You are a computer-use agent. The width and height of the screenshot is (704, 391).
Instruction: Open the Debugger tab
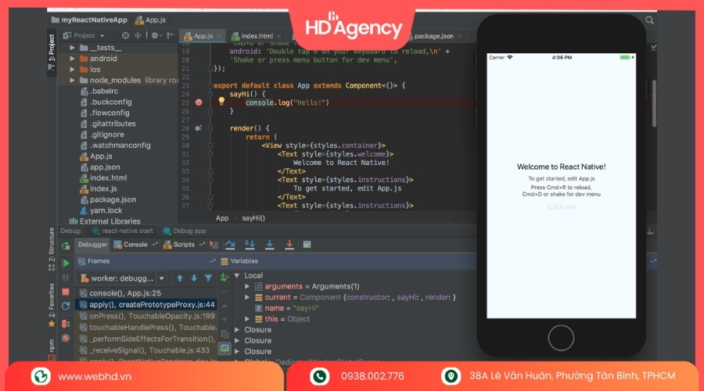(92, 245)
